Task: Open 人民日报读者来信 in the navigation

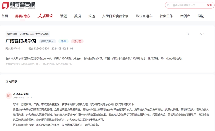Action: coord(115,16)
